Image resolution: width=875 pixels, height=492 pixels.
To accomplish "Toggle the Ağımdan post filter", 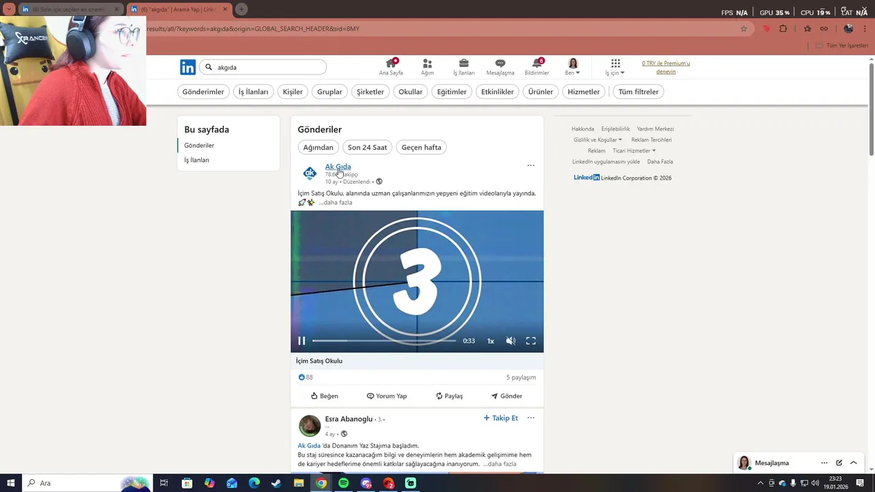I will [319, 147].
